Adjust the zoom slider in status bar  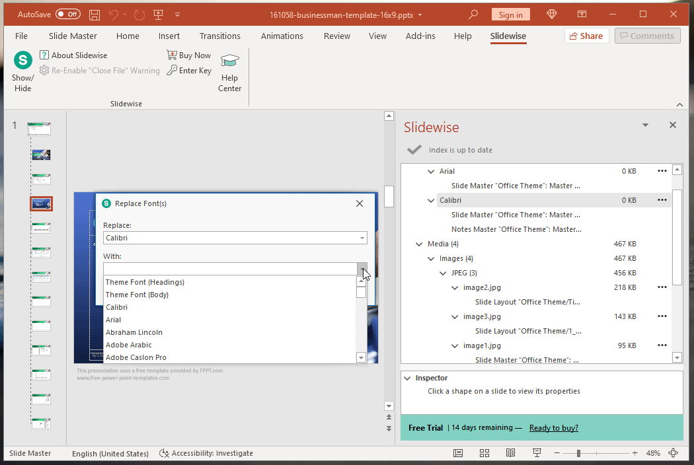(578, 453)
